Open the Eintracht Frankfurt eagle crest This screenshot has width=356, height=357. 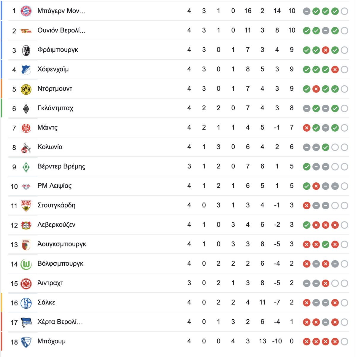pyautogui.click(x=26, y=284)
